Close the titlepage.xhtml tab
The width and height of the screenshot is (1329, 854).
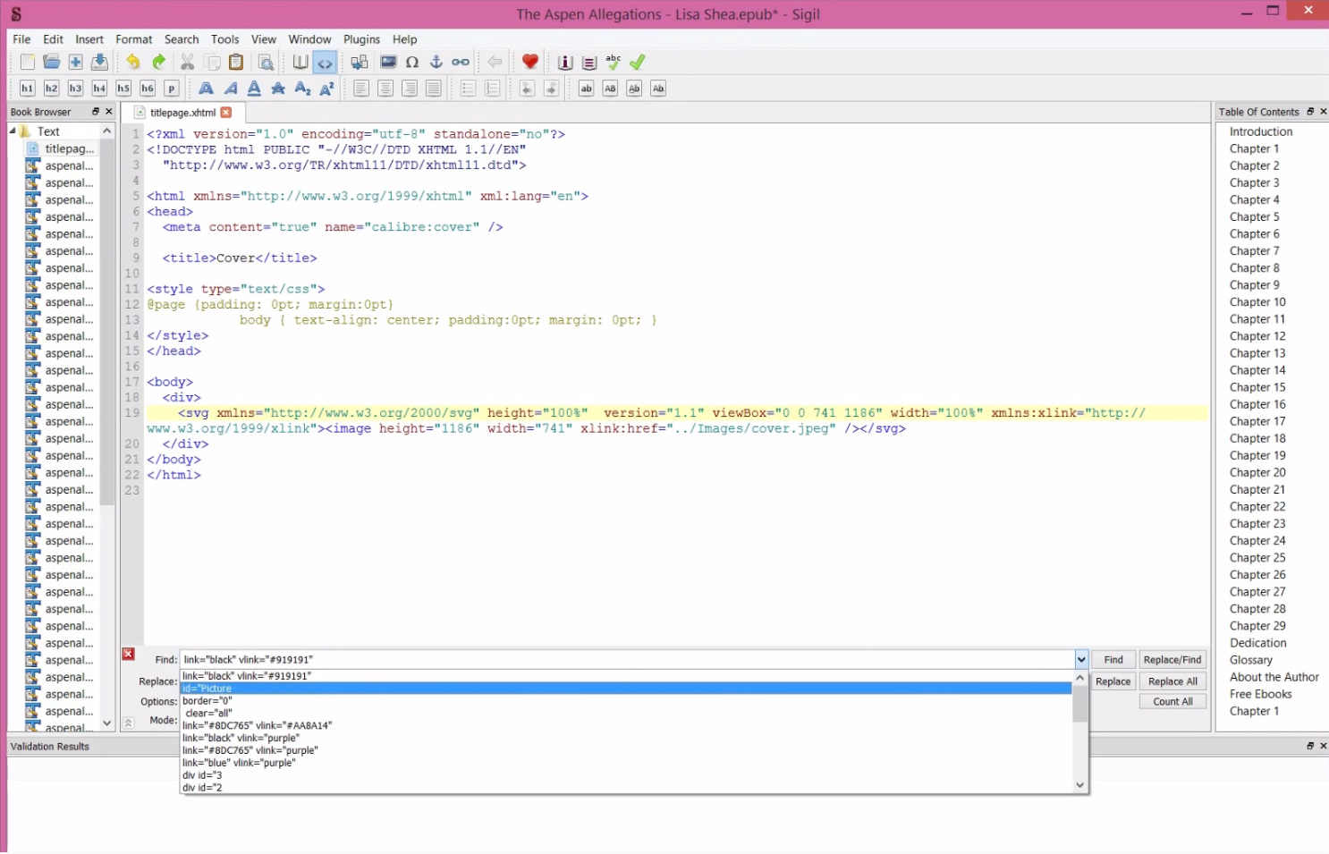point(226,113)
